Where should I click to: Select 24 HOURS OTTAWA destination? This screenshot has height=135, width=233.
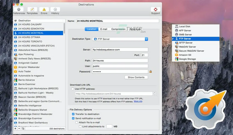click(x=38, y=37)
